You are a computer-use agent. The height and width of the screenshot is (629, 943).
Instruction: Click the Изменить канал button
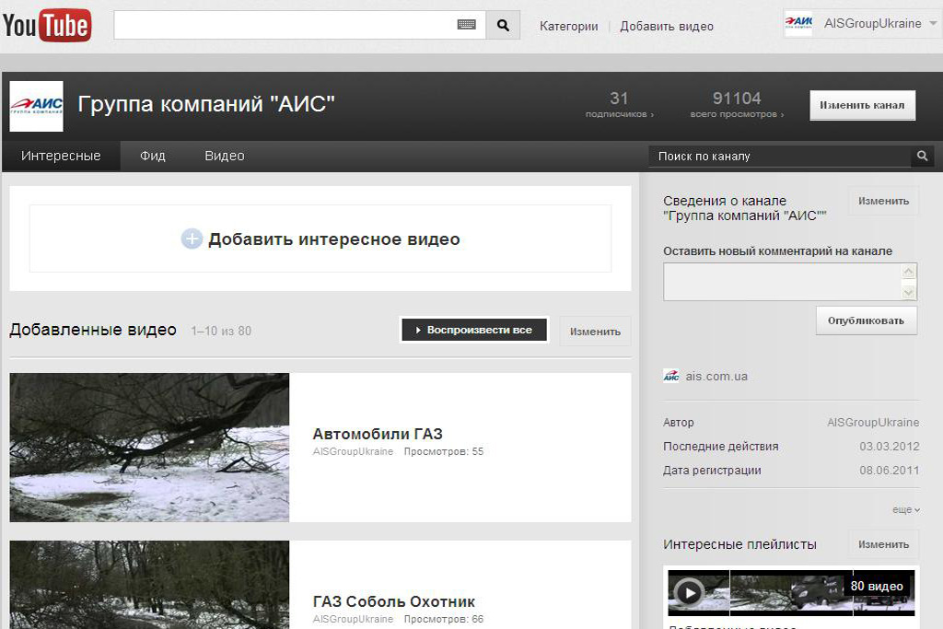pyautogui.click(x=862, y=105)
